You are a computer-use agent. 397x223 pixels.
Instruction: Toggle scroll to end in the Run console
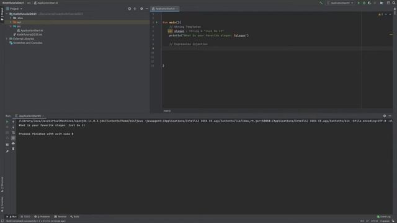pyautogui.click(x=13, y=138)
